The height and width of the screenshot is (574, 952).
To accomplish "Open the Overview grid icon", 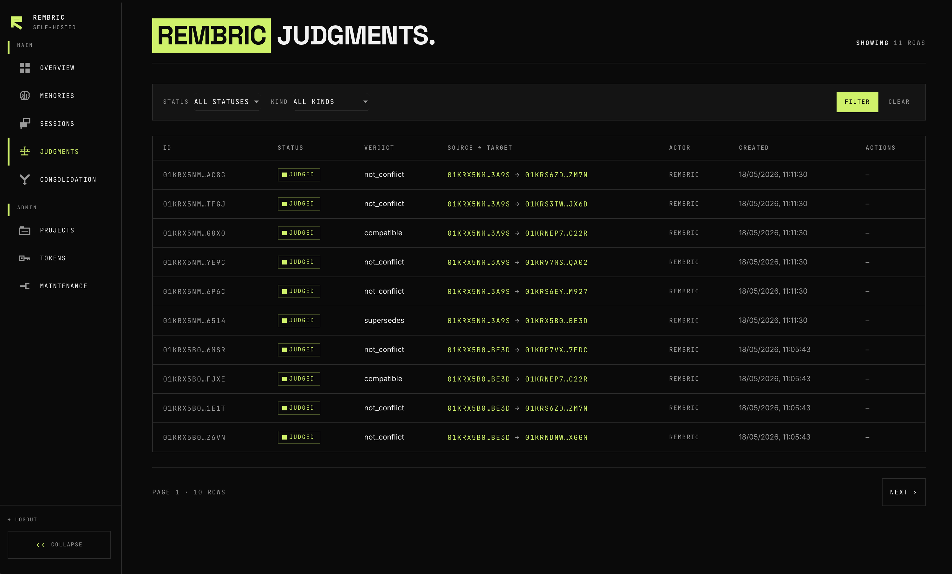I will click(x=25, y=68).
